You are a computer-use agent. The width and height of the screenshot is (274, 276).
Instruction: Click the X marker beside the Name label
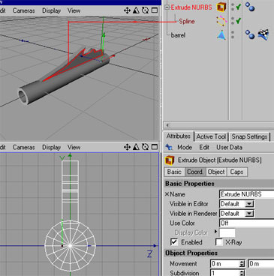(167, 194)
